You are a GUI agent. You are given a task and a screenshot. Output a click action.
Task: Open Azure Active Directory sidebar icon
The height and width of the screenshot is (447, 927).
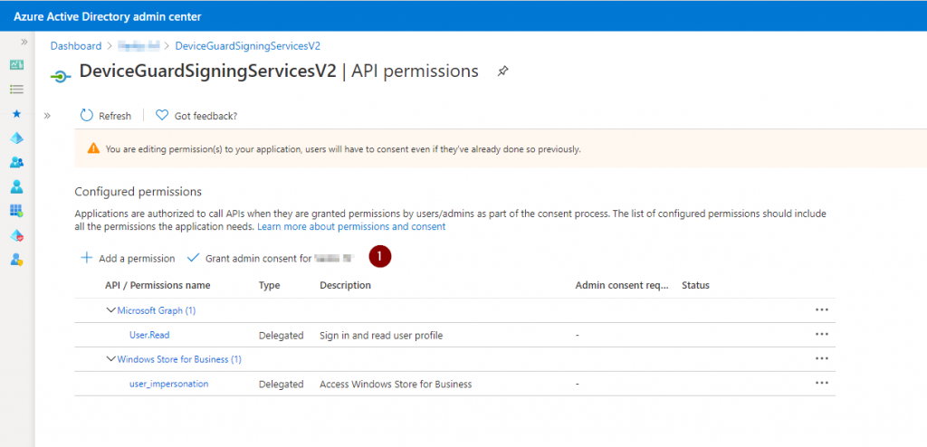(x=17, y=138)
